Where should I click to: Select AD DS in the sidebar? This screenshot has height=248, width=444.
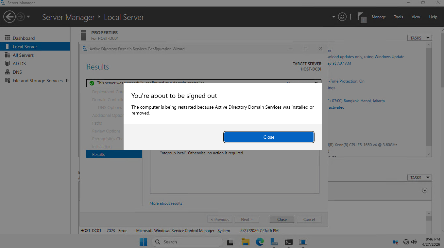19,64
